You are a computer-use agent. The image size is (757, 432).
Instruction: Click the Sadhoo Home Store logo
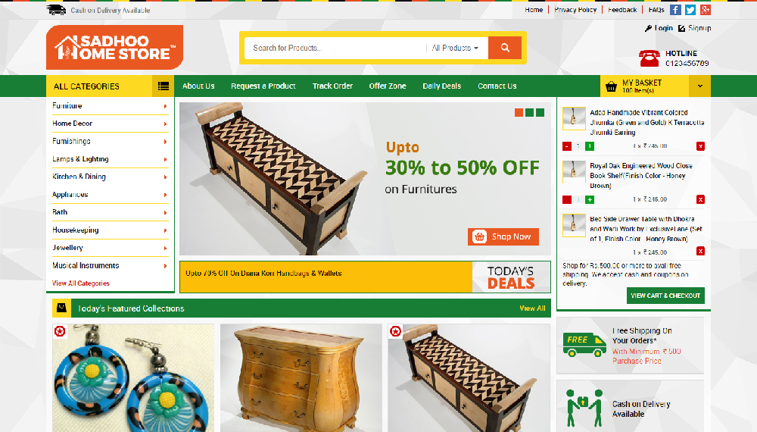point(114,47)
